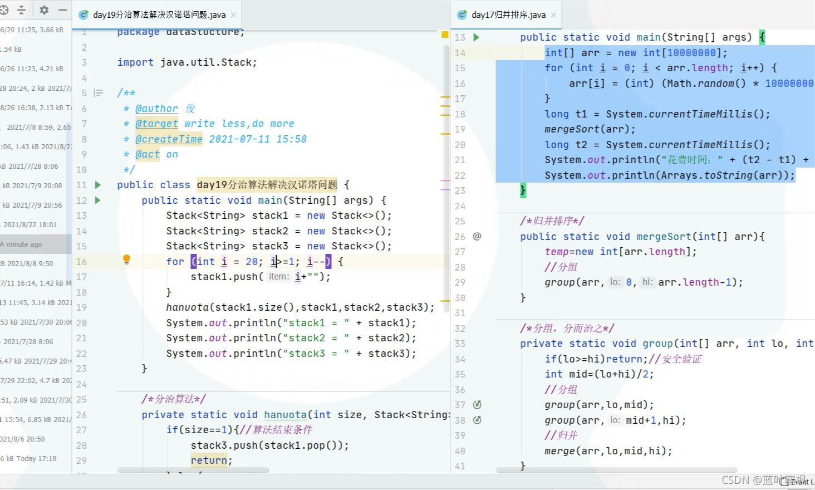Click the class icon on day19 tab
Viewport: 815px width, 490px height.
84,15
